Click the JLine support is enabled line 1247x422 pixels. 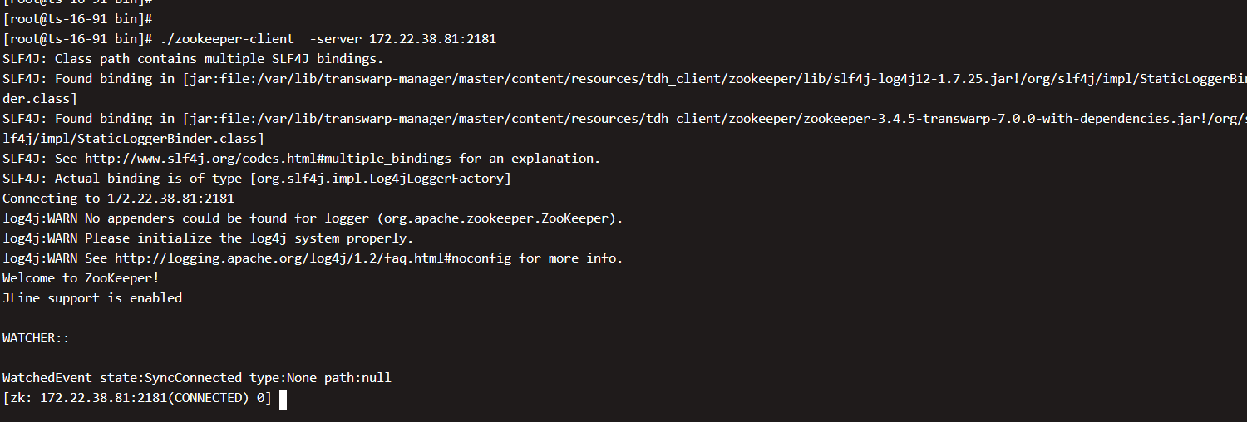coord(92,298)
